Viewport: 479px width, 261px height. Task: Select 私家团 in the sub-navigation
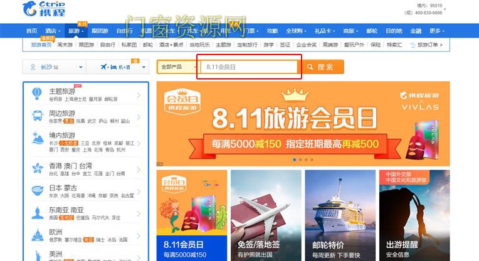click(x=129, y=45)
